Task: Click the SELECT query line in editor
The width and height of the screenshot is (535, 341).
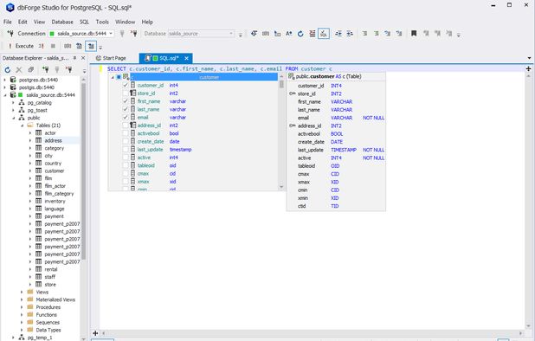Action: 220,68
